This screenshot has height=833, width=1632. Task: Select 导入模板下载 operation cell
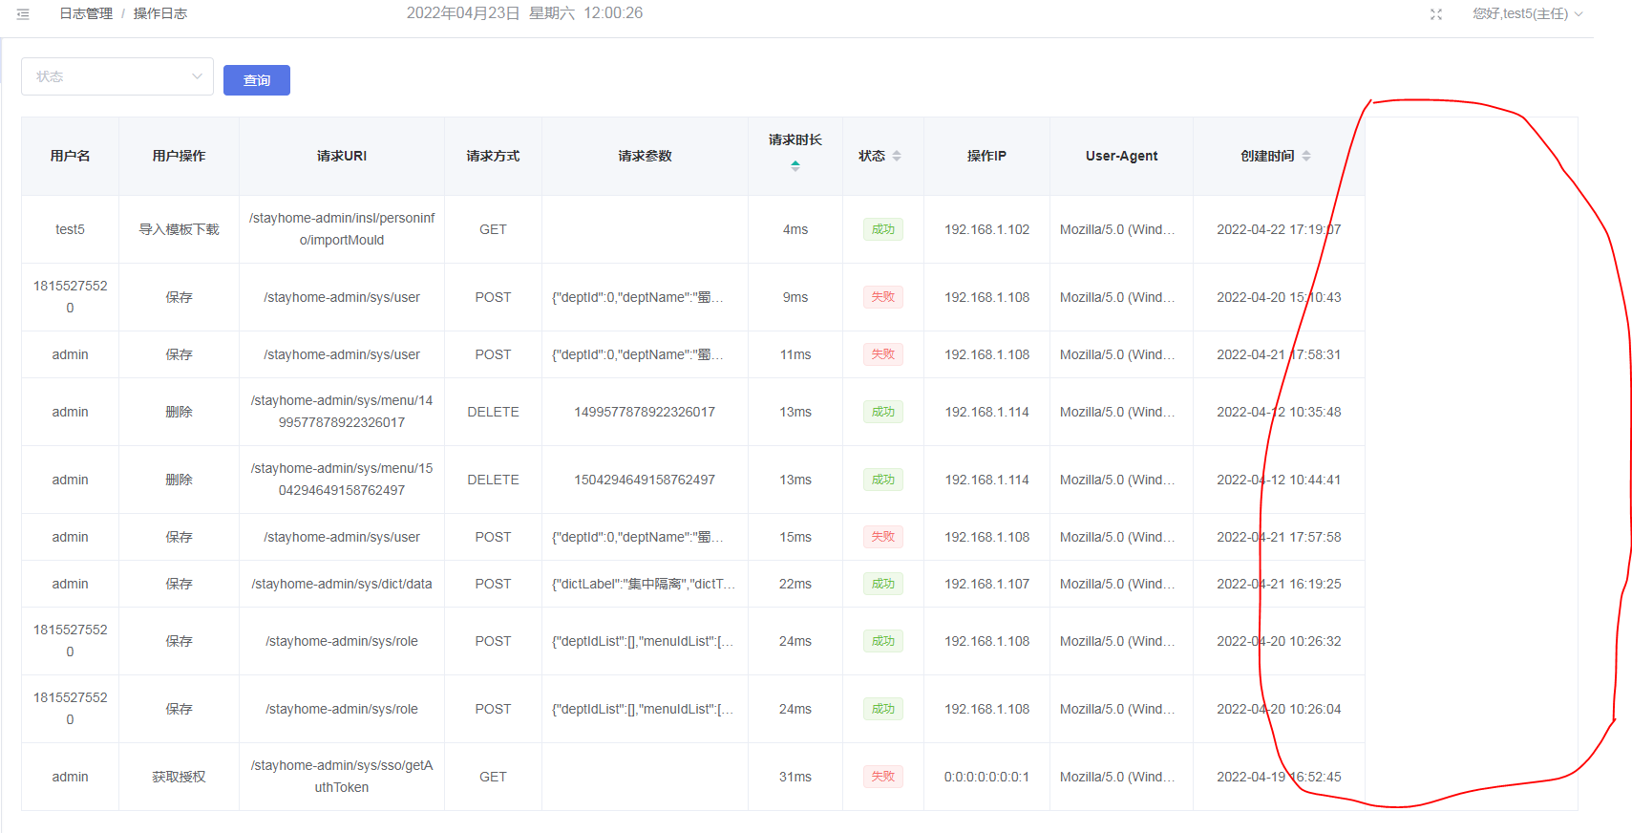click(x=180, y=229)
